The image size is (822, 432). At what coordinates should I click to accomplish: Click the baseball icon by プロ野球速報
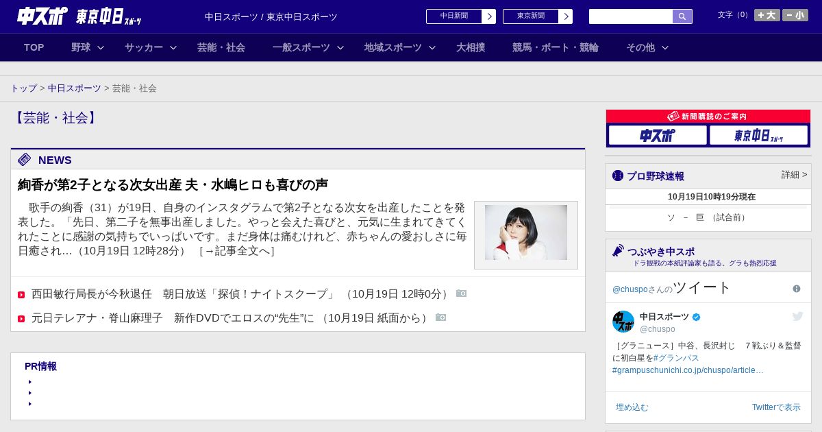click(618, 176)
